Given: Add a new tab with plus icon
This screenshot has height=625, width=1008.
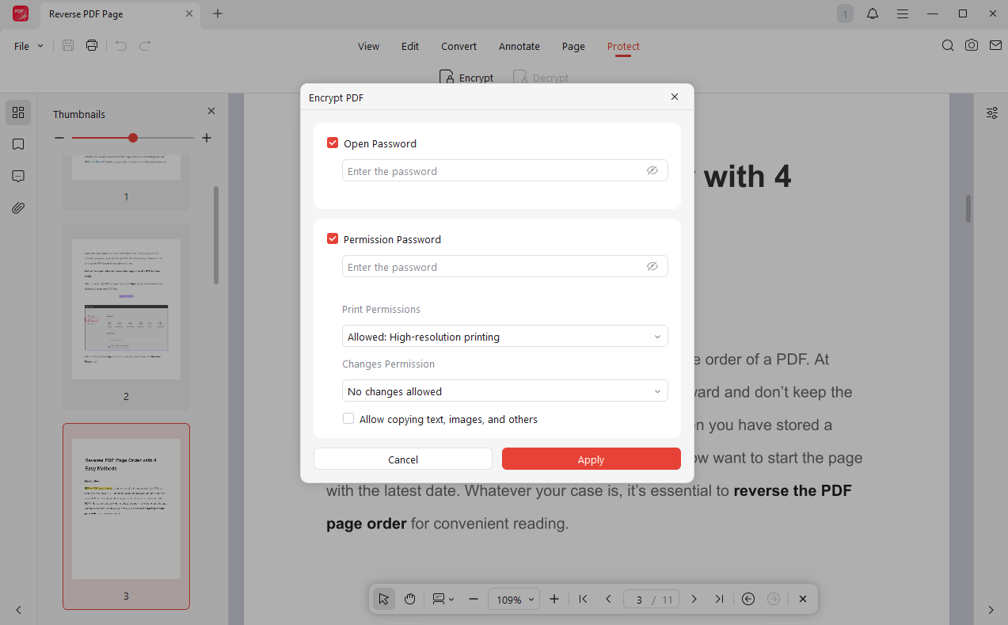Looking at the screenshot, I should tap(218, 13).
